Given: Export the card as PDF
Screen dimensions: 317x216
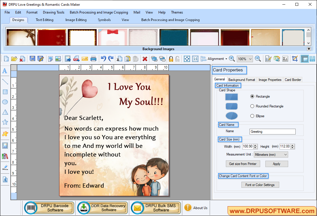Looking at the screenshot, I should point(76,59).
